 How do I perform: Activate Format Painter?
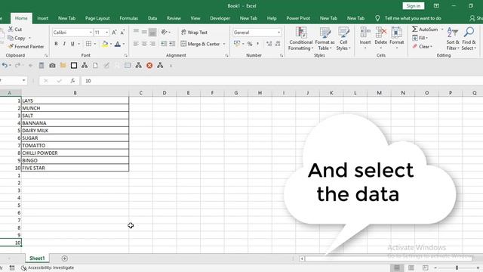coord(26,47)
